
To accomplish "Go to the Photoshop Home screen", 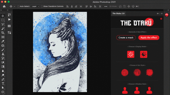I will pos(4,6).
